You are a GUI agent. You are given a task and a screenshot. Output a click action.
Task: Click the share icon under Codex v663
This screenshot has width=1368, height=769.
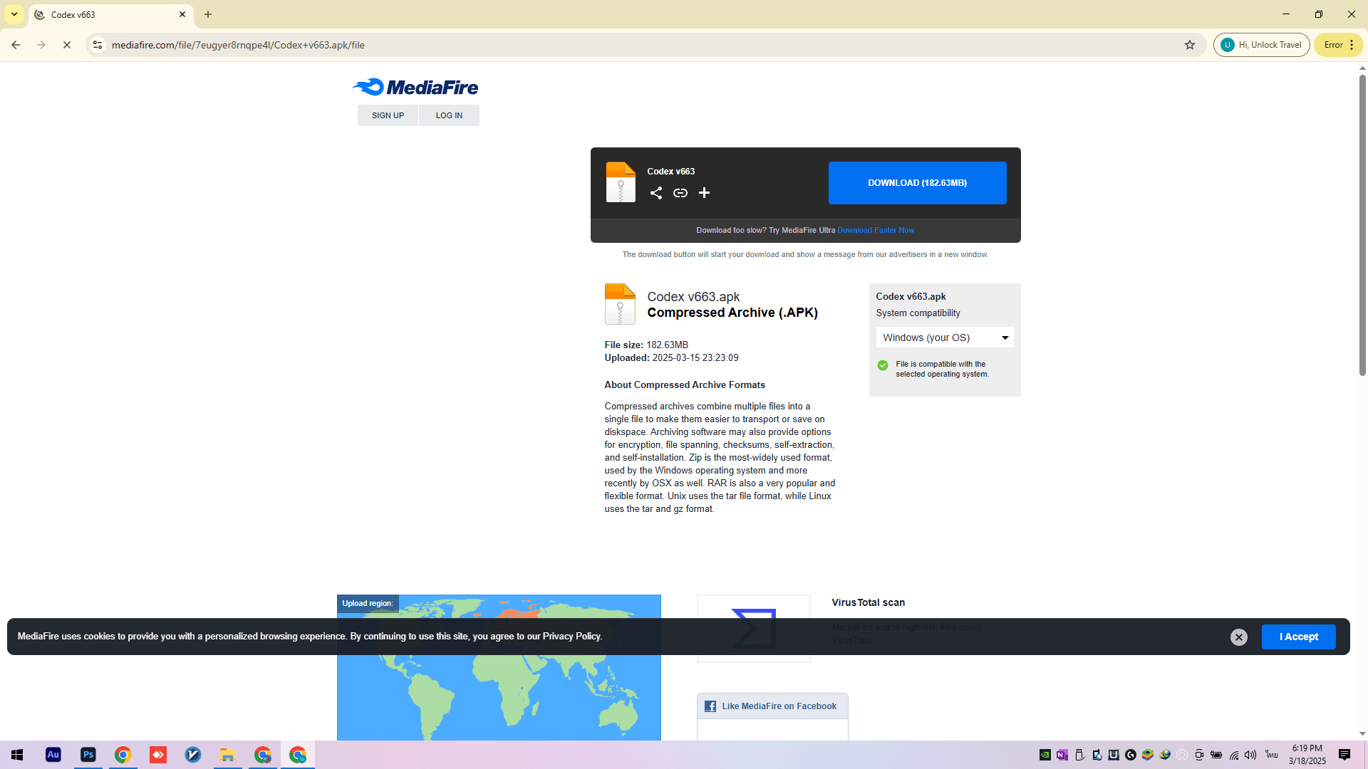(656, 193)
